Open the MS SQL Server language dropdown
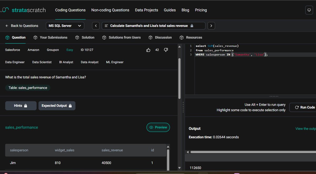The image size is (316, 174). (x=65, y=26)
